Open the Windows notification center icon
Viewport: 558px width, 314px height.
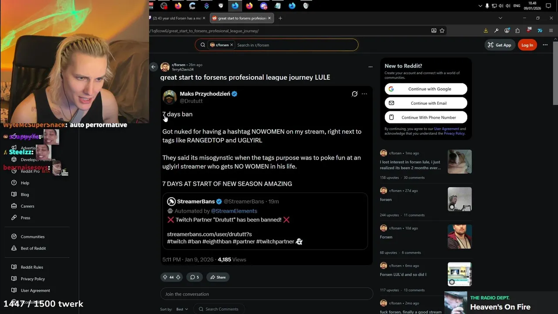click(x=548, y=6)
